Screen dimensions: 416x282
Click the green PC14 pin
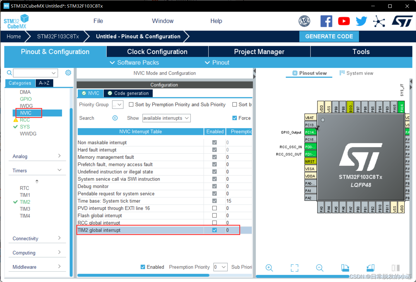click(310, 132)
